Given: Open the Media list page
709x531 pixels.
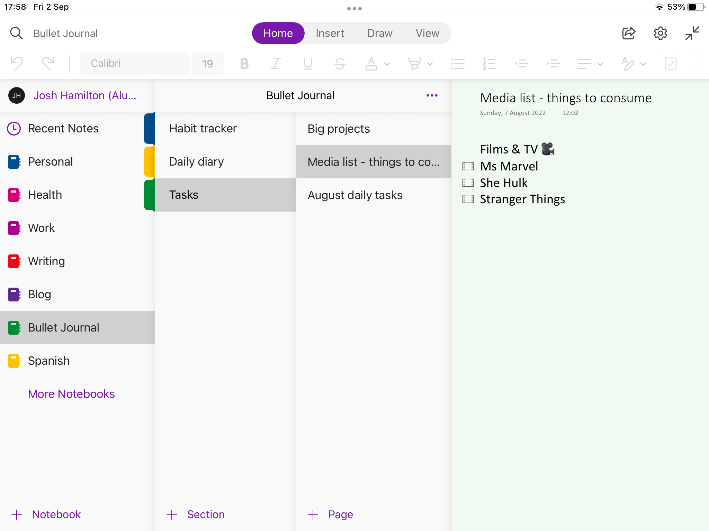Looking at the screenshot, I should (x=374, y=162).
